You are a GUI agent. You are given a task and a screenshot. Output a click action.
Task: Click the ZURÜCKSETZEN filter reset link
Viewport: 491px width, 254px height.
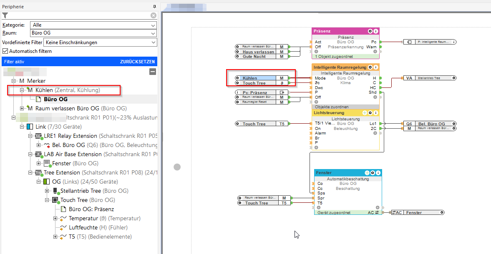pos(138,62)
